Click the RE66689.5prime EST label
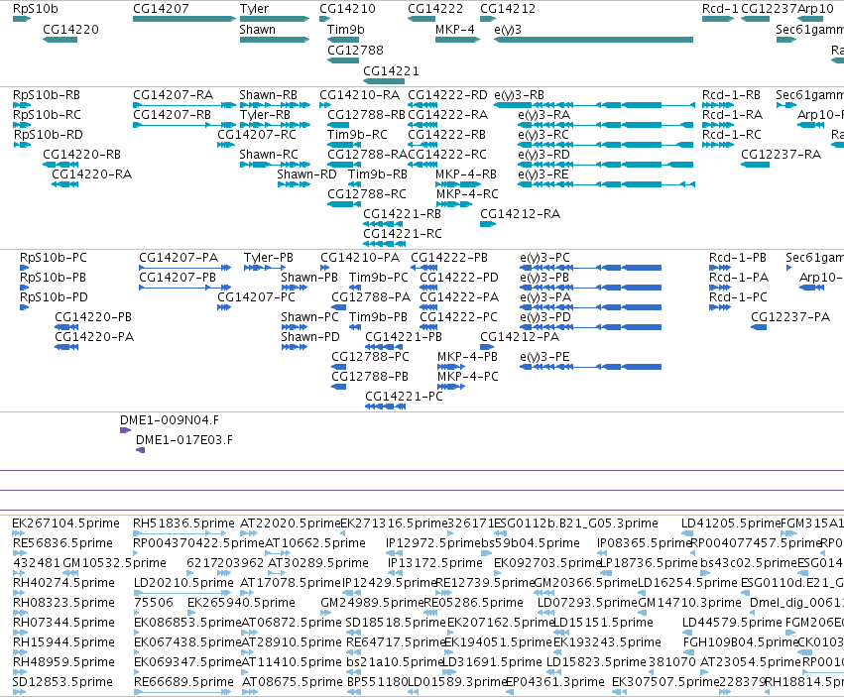Viewport: 844px width, 697px height. [x=183, y=682]
